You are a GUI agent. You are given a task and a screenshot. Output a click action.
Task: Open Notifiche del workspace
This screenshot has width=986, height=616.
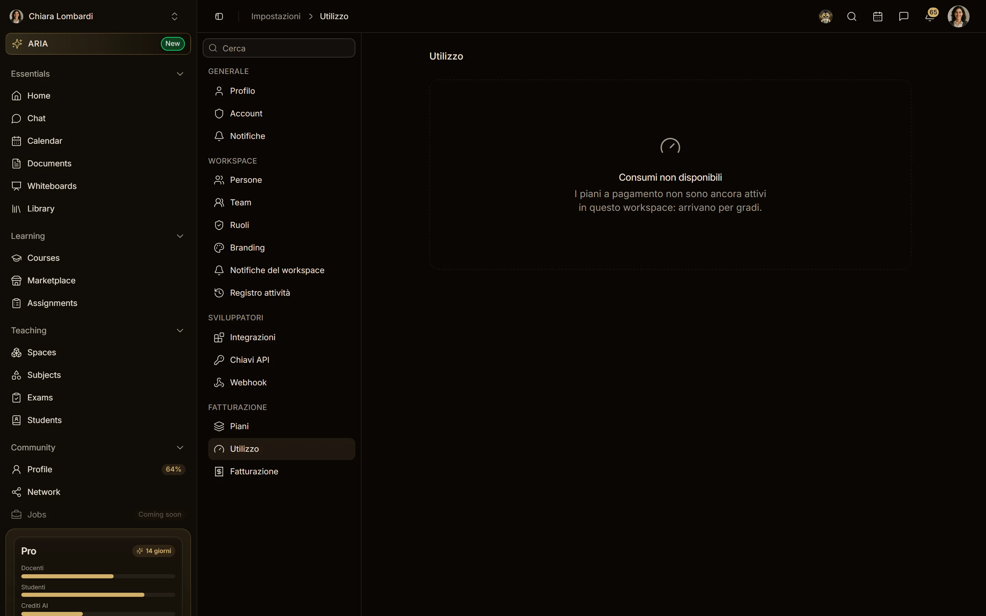coord(281,270)
